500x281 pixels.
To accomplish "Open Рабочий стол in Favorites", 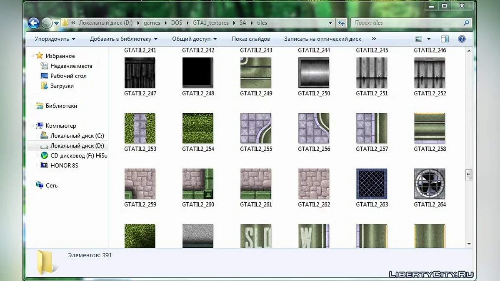I will tap(68, 76).
